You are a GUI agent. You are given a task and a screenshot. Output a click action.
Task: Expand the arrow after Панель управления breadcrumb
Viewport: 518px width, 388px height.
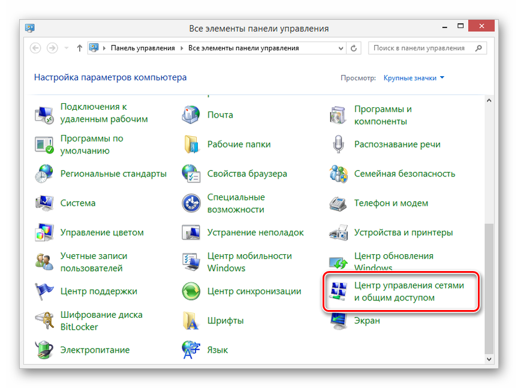point(182,48)
